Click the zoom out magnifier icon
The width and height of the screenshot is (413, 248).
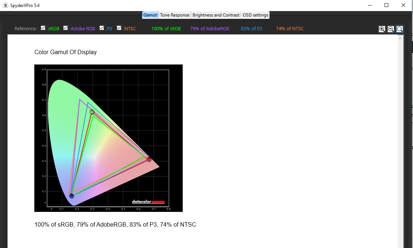391,29
